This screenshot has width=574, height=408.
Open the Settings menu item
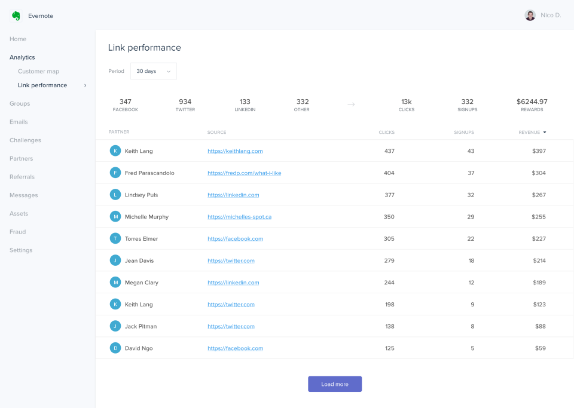tap(21, 250)
